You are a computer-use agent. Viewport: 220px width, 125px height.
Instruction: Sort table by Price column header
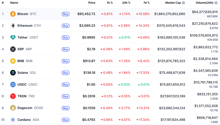tap(92, 3)
